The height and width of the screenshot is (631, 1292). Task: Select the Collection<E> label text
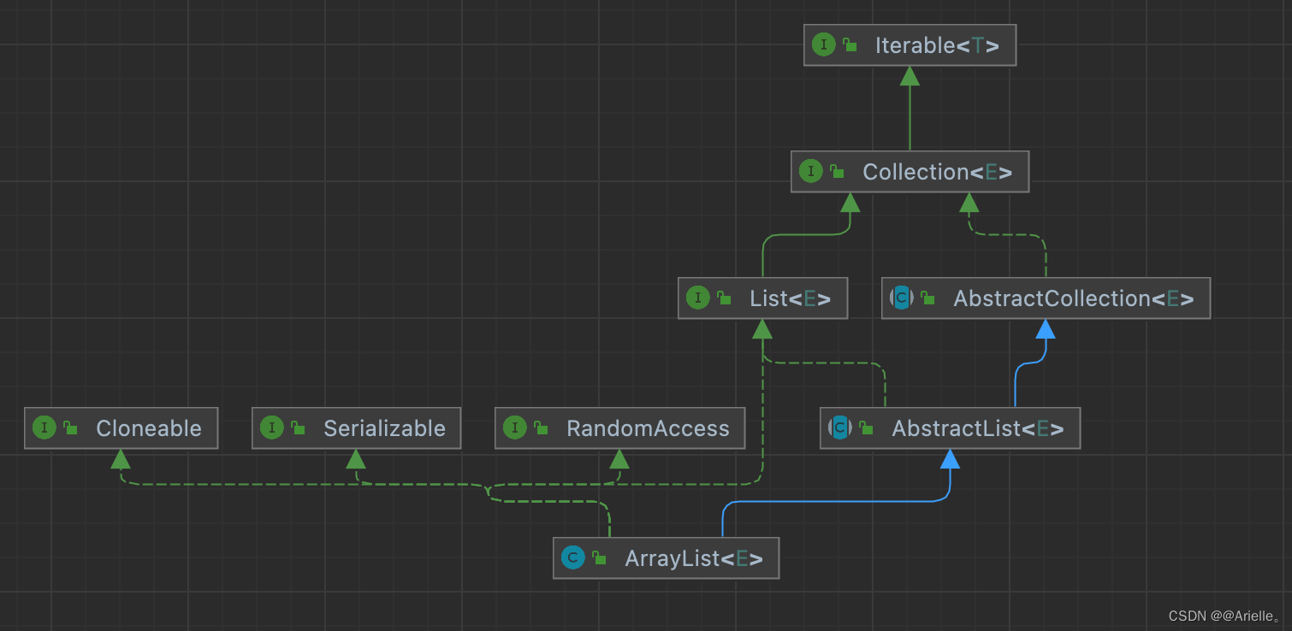click(937, 172)
